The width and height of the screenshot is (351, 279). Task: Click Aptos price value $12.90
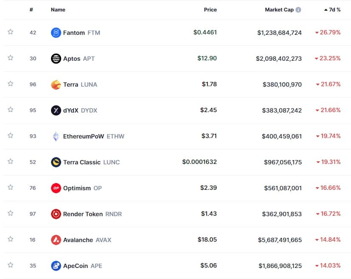(x=207, y=58)
